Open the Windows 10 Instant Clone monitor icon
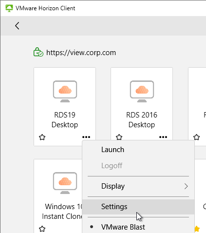206x233 pixels. (x=65, y=183)
